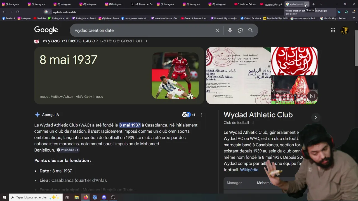Open the (3) Inbox • Direct bookmark
This screenshot has height=201, width=358.
[x=109, y=18]
